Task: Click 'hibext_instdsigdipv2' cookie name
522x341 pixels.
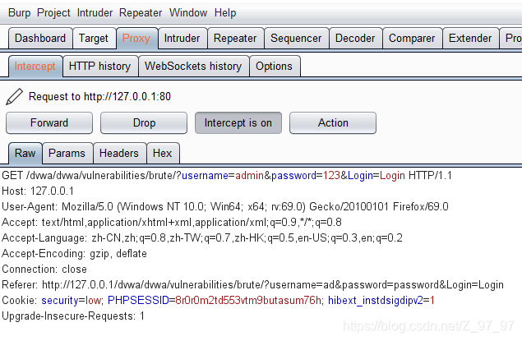Action: click(x=376, y=301)
